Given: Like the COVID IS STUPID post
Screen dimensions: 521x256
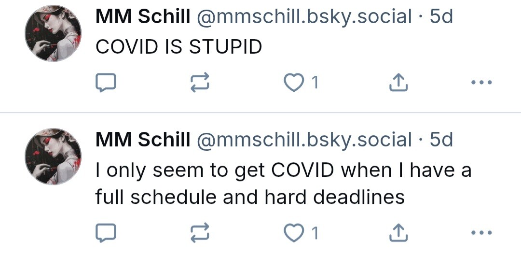Looking at the screenshot, I should click(x=294, y=82).
